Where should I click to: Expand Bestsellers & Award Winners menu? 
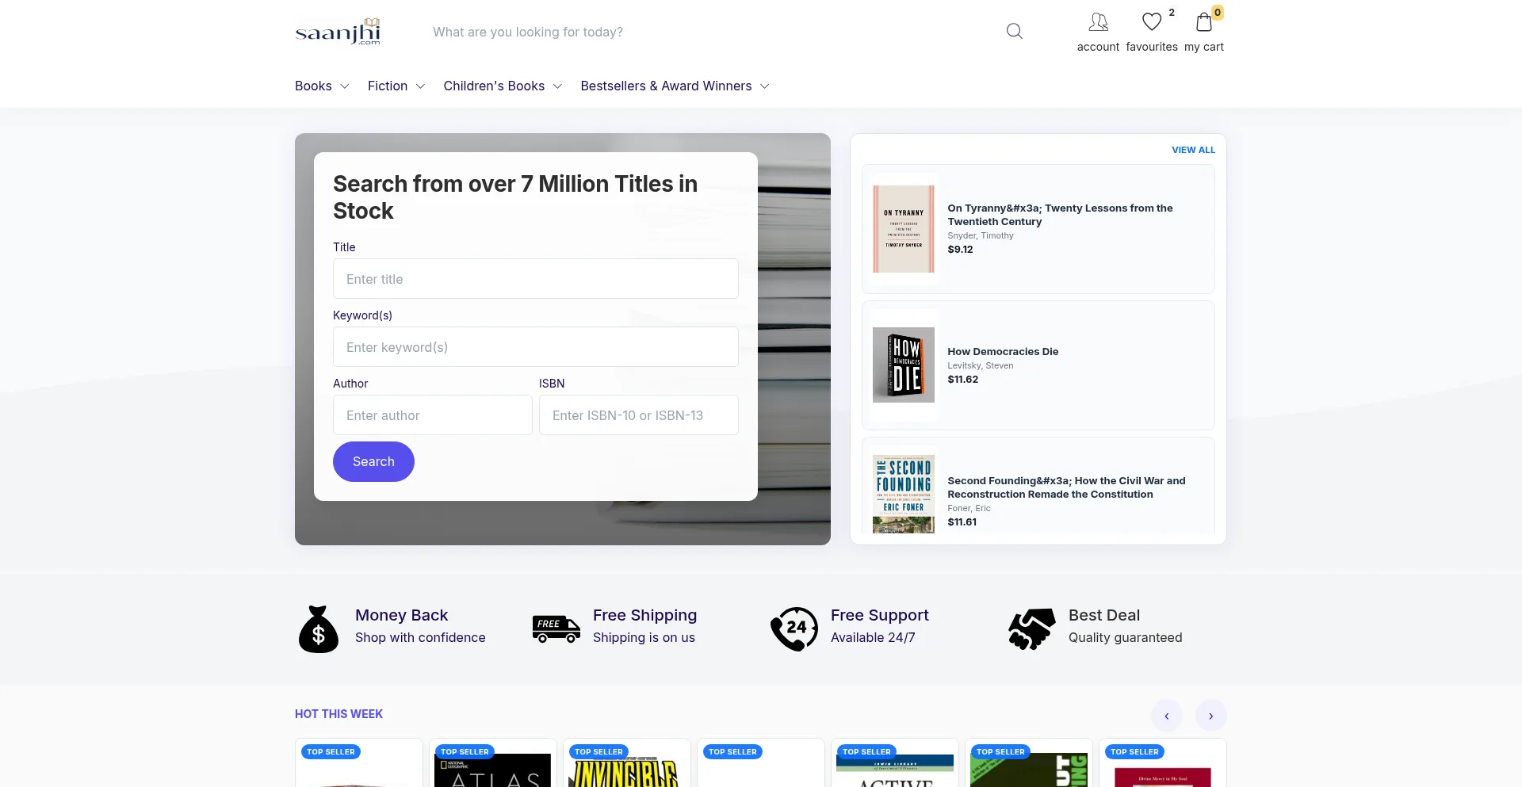(x=675, y=86)
